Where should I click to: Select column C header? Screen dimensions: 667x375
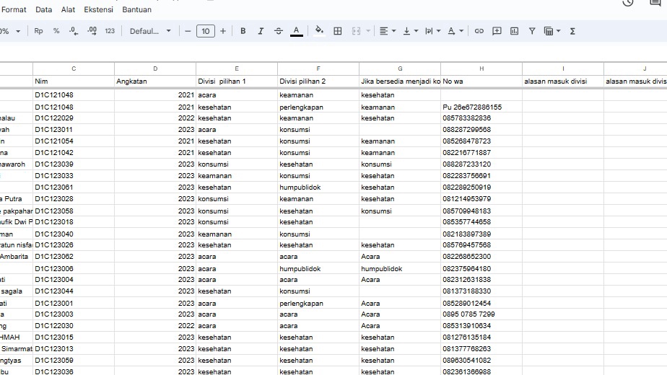74,69
